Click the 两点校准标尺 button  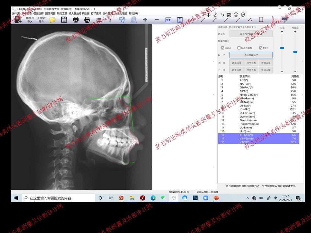point(251,55)
